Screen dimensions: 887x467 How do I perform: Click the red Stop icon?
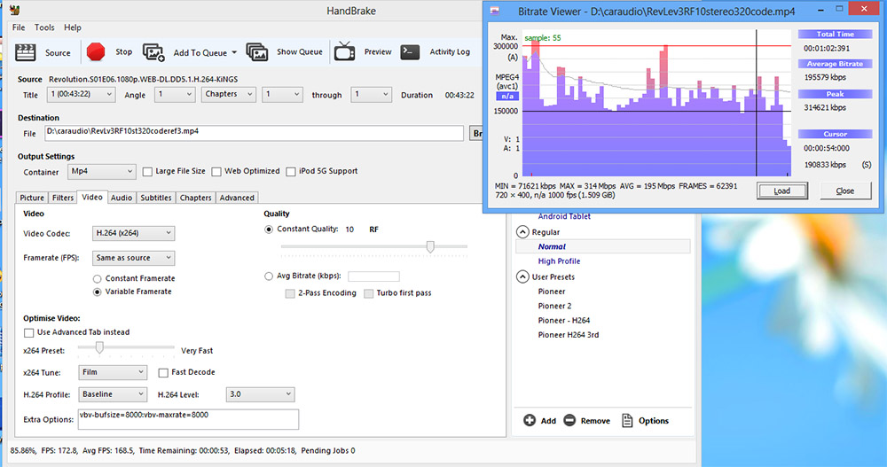tap(96, 52)
